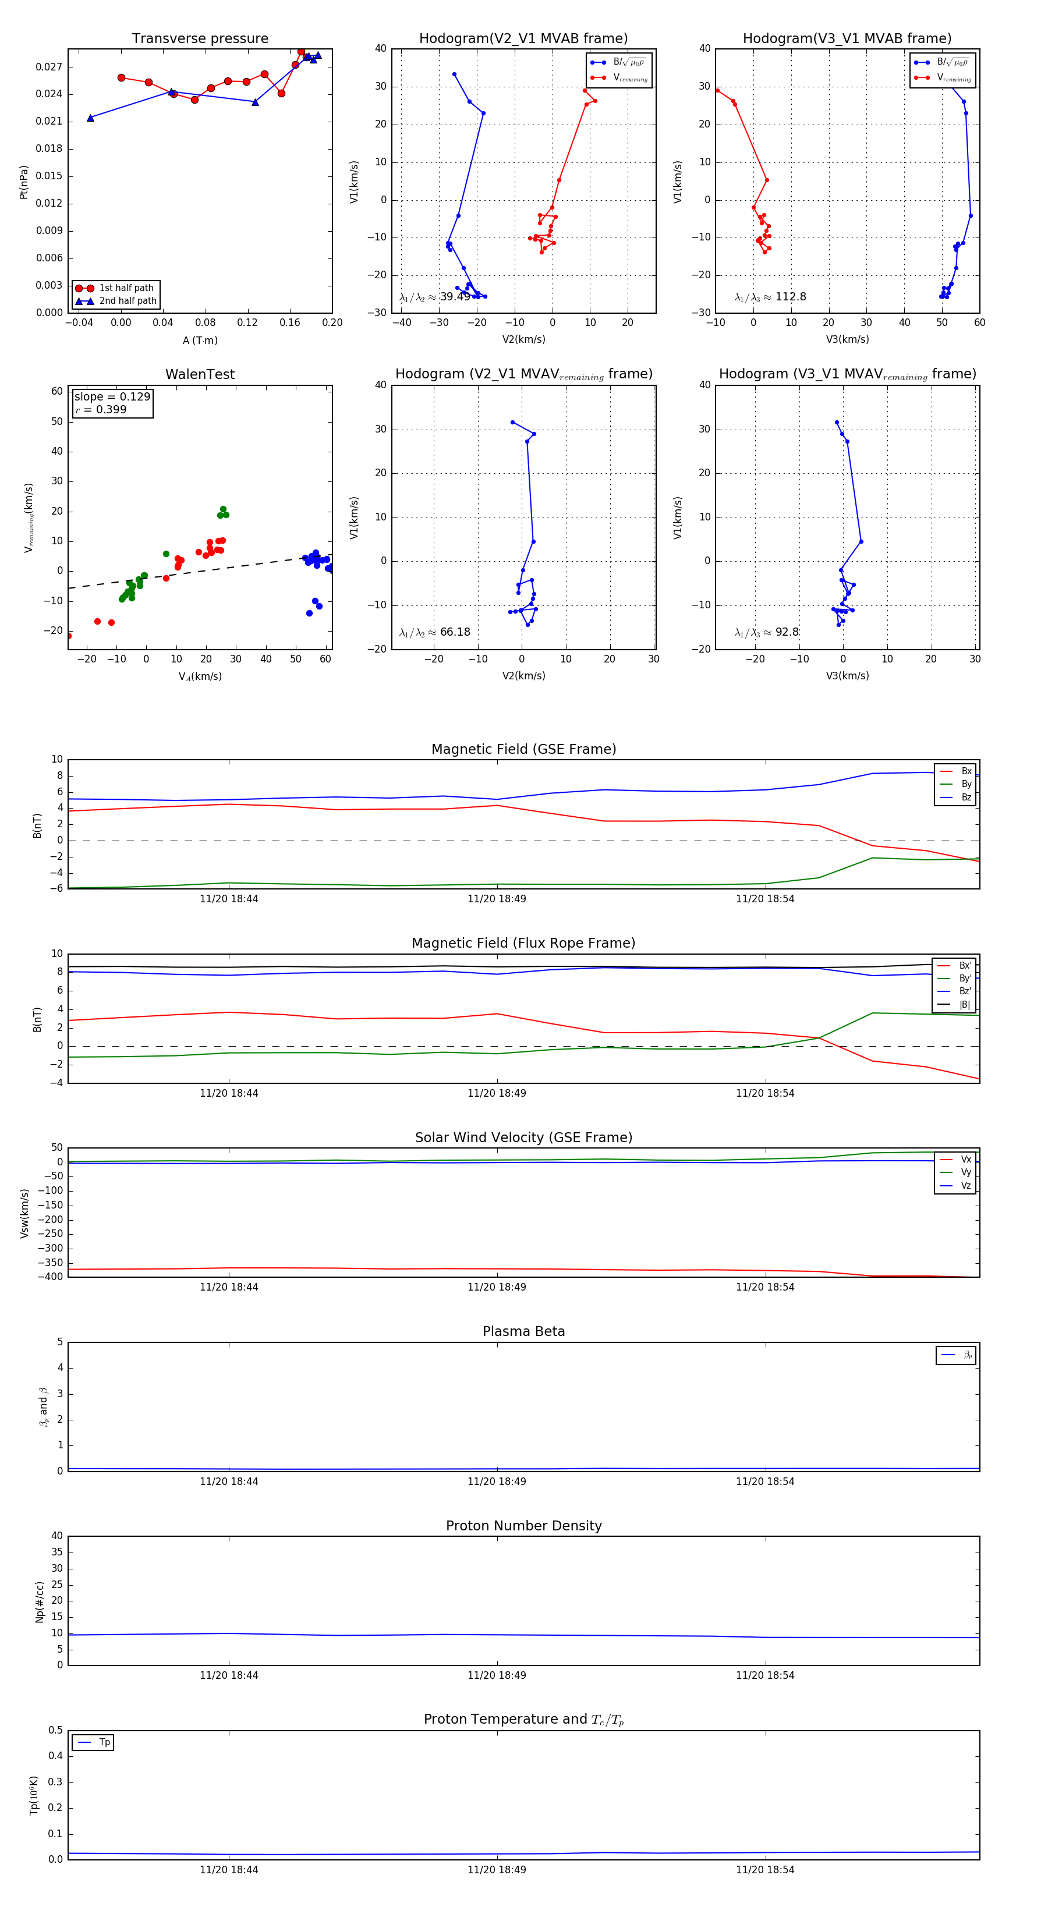
Task: Click 'V2(km/s)' label under V2_V1 MVAB hodogram
Action: (523, 340)
